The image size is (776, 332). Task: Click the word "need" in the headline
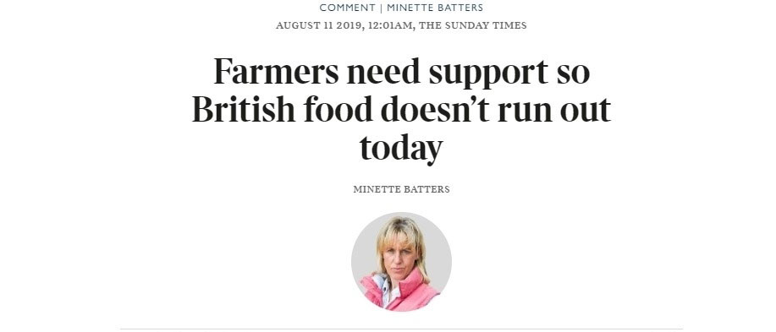point(383,72)
